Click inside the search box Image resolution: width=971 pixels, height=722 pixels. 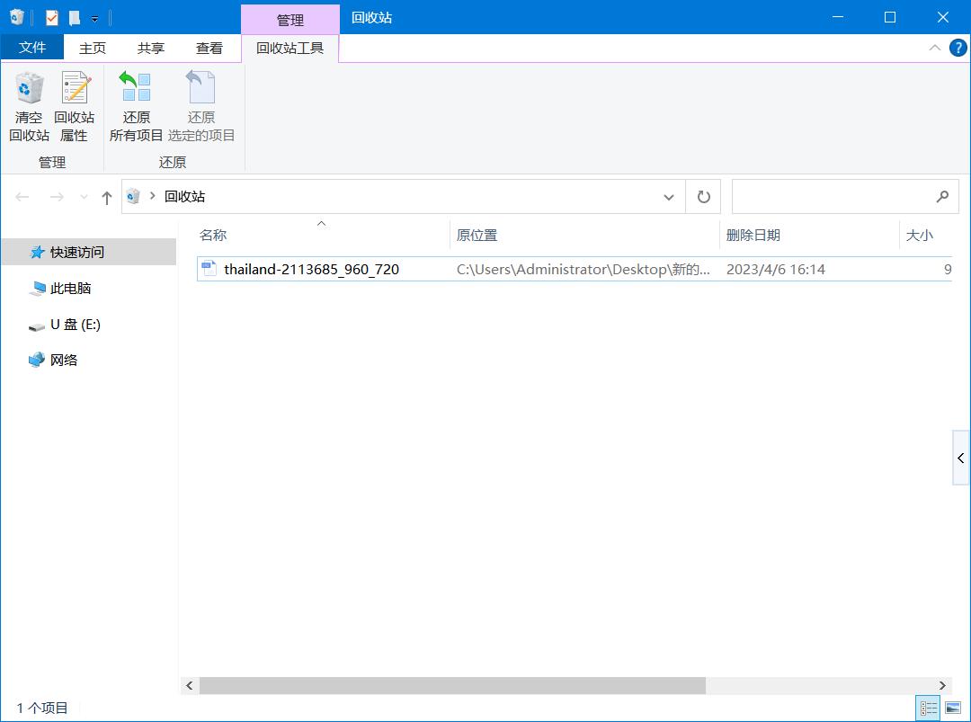pos(836,196)
